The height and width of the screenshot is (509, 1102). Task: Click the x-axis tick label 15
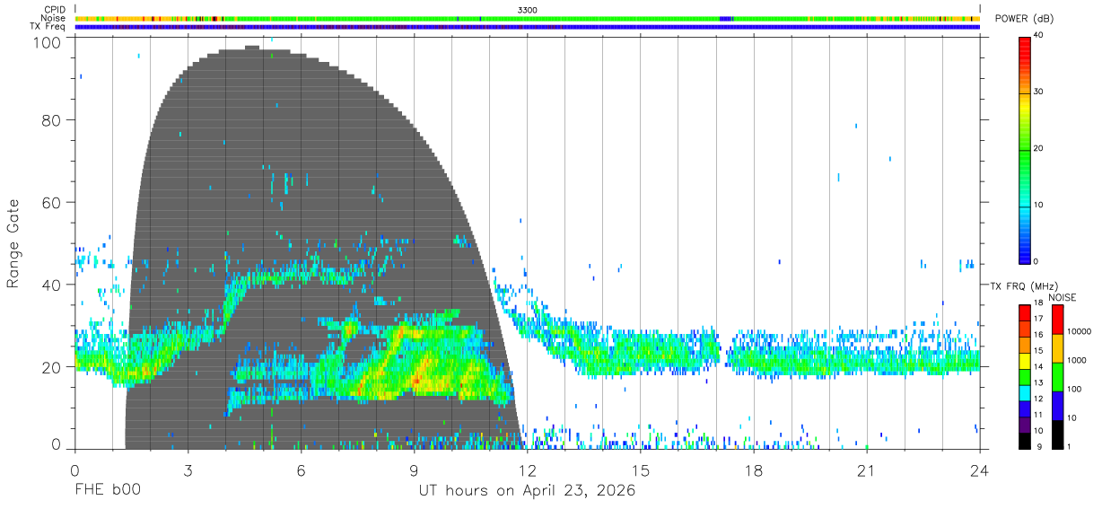(x=640, y=470)
